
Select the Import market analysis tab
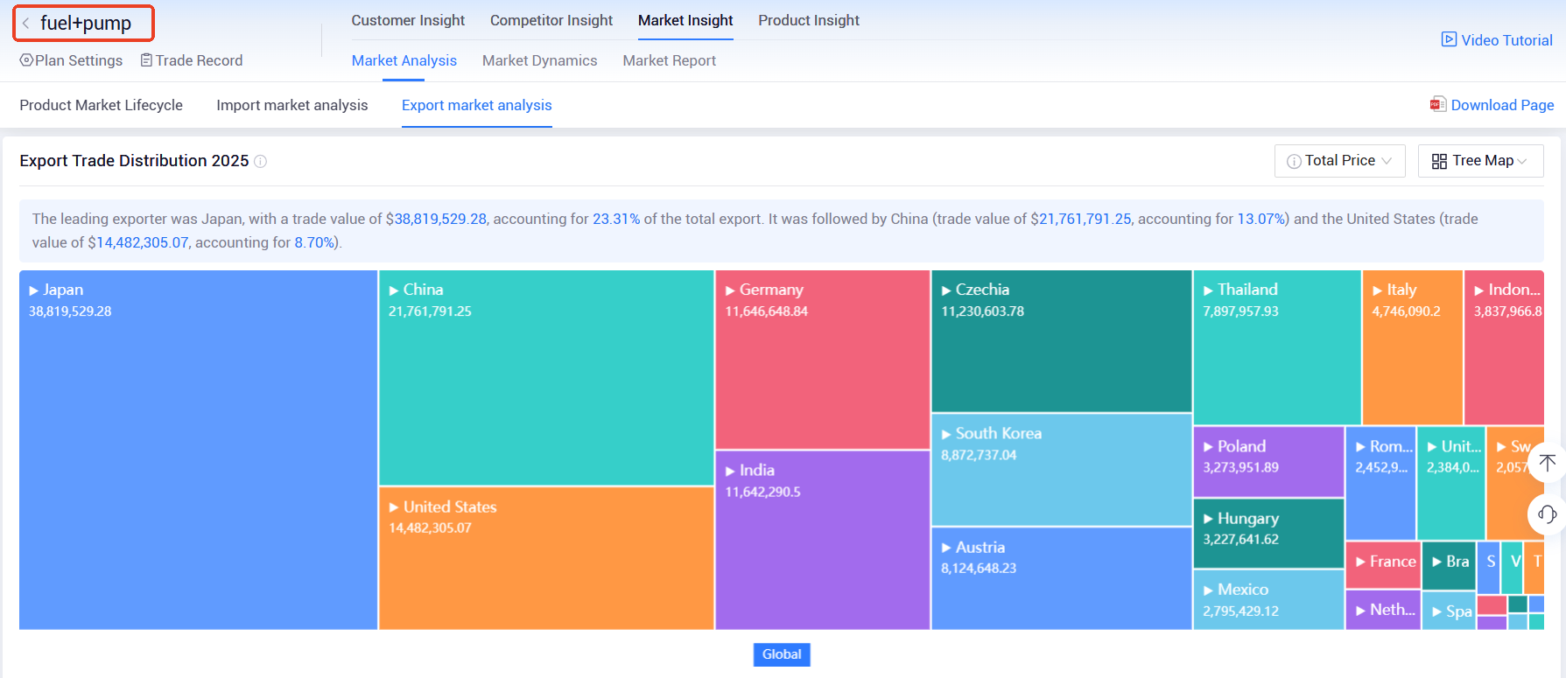pos(292,105)
